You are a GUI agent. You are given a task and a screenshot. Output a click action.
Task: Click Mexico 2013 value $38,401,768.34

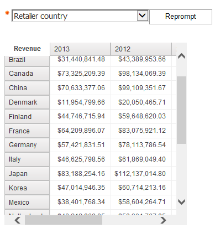point(81,202)
